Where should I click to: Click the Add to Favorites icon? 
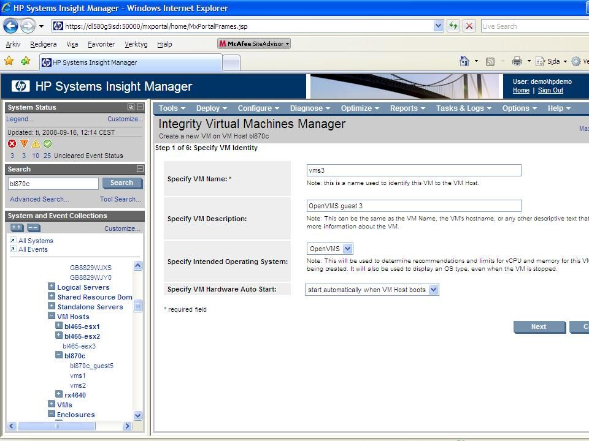click(26, 61)
